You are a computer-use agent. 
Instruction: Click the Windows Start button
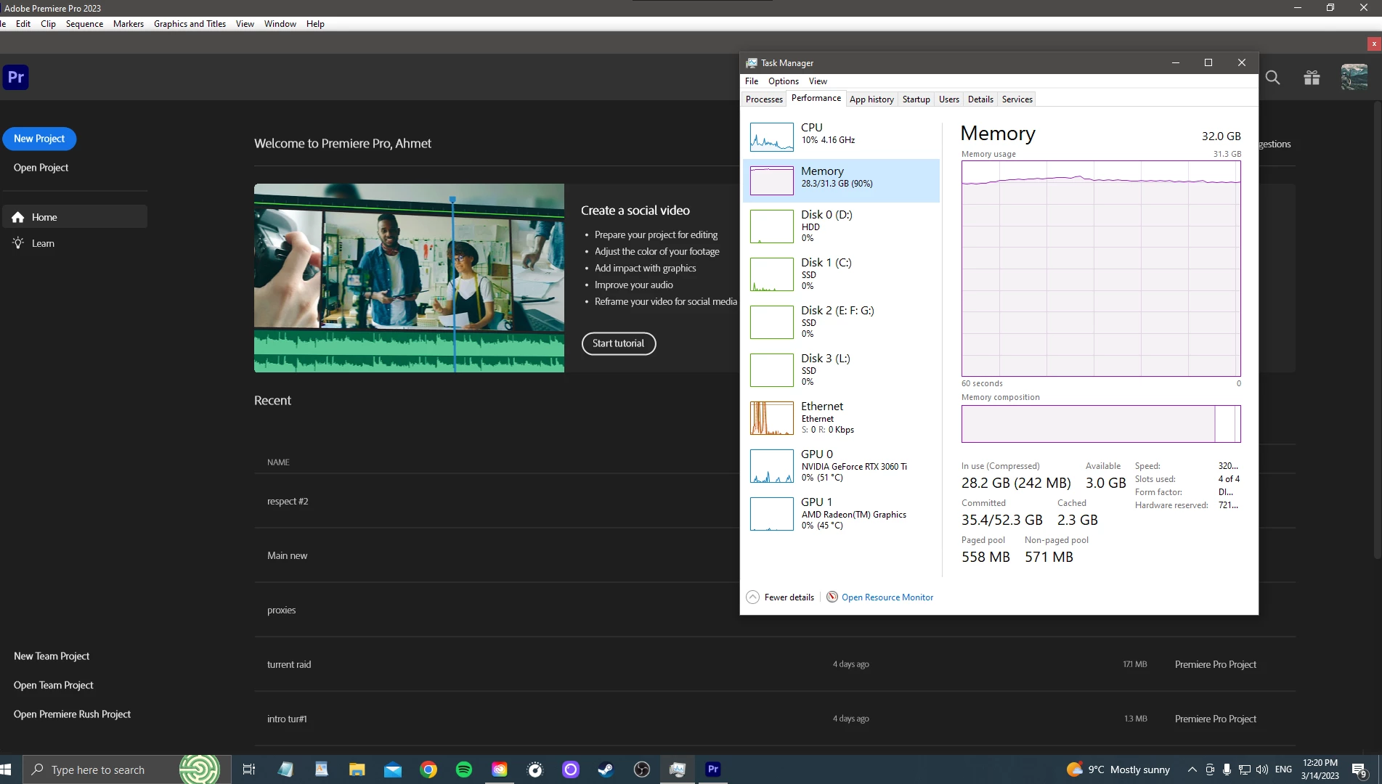[7, 769]
